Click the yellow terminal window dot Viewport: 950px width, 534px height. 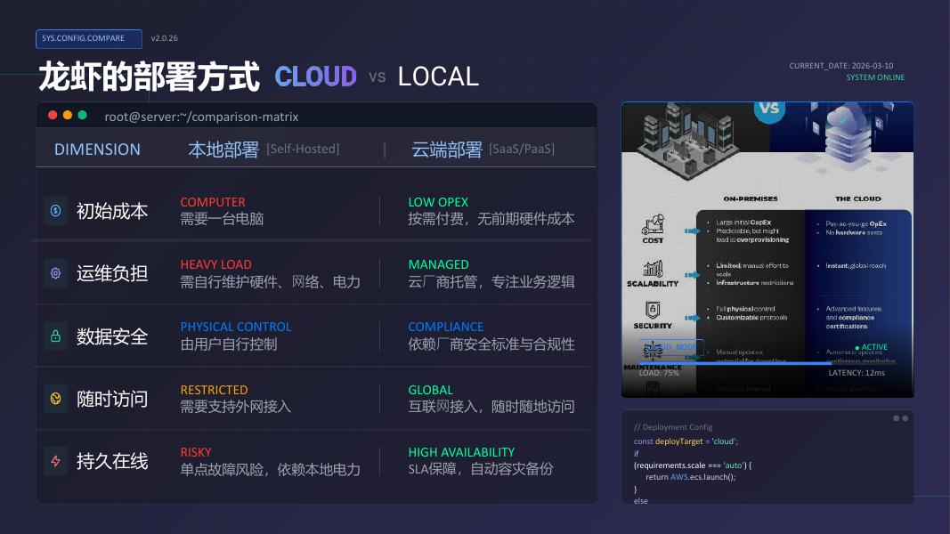coord(68,115)
